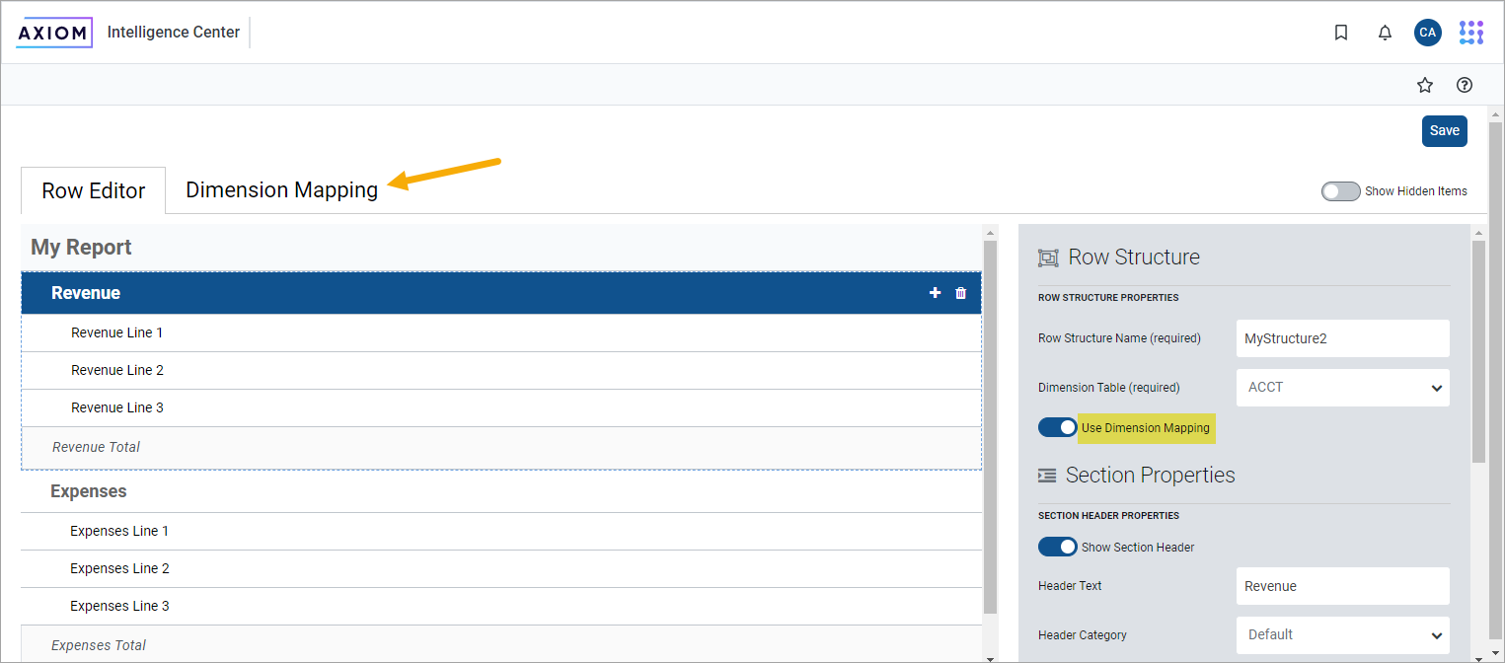Add a row with Revenue plus icon
Screen dimensions: 1505x663
(x=935, y=293)
